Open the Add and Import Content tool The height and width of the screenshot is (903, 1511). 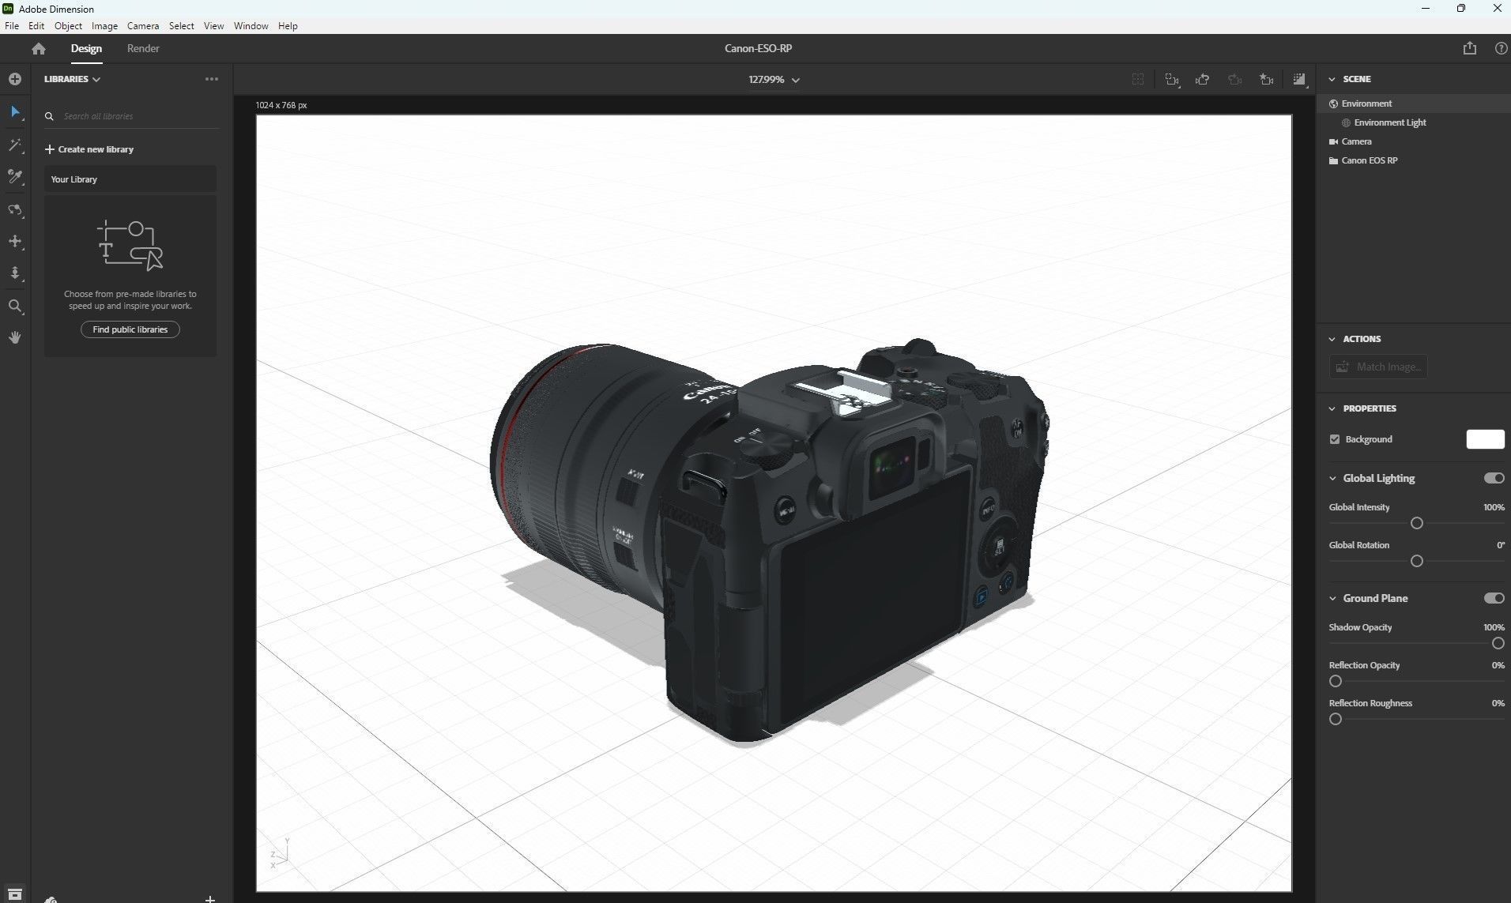pos(15,79)
